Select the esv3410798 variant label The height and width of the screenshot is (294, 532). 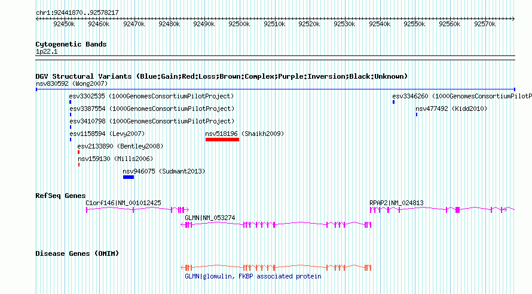(x=152, y=121)
